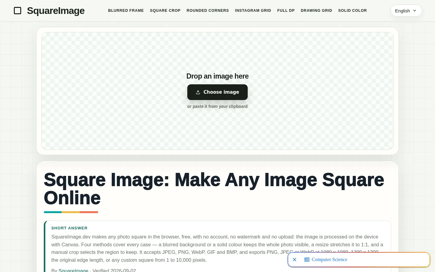Click 'or paste it from your clipboard' text
Image resolution: width=435 pixels, height=272 pixels.
point(217,106)
